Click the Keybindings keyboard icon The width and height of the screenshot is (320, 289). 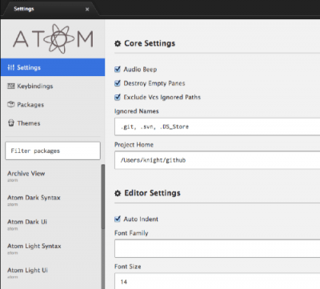click(x=11, y=86)
